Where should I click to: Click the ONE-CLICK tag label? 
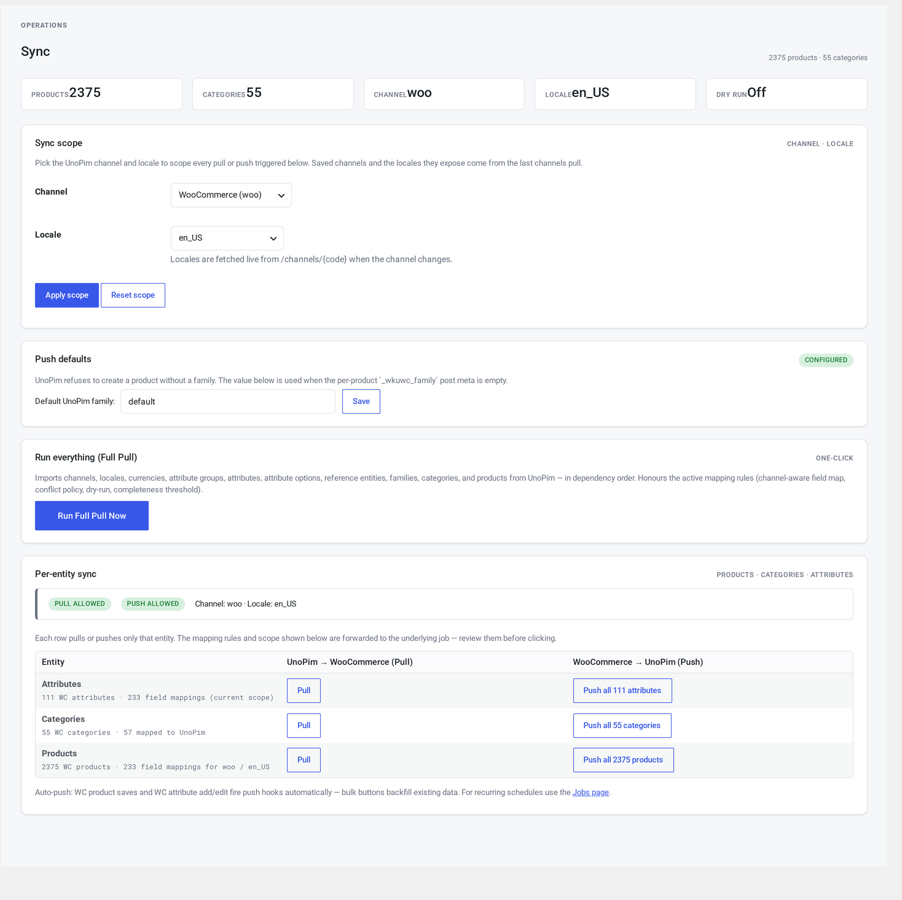[834, 458]
